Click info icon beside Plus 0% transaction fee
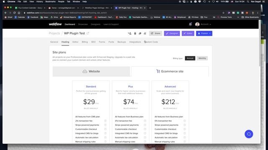This screenshot has height=150, width=268. click(145, 121)
